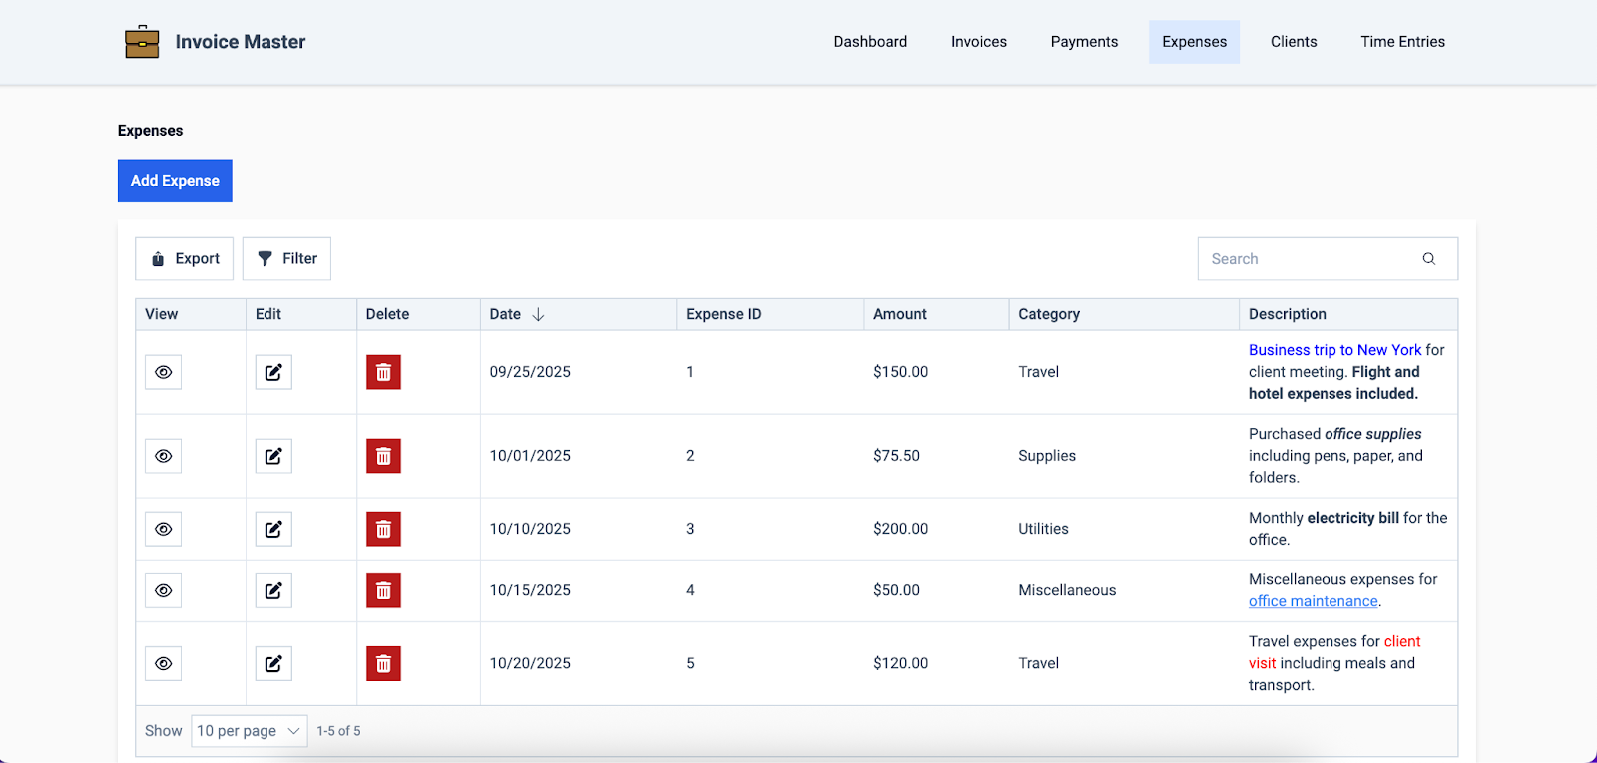Delete the $120.00 Travel expense

click(x=383, y=663)
